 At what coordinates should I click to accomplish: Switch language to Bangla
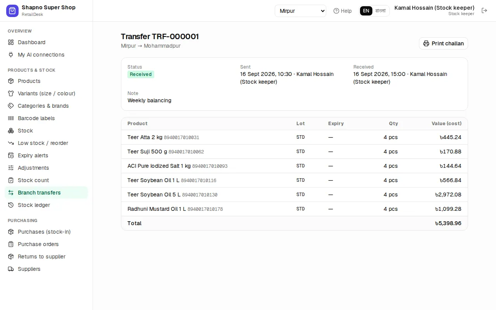coord(381,11)
